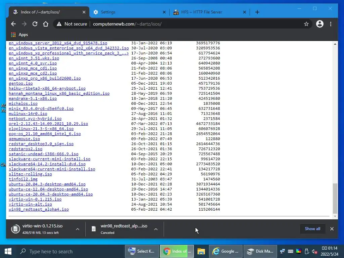Download en_winnt_3.51.wks.iso
344x258 pixels.
[34, 58]
